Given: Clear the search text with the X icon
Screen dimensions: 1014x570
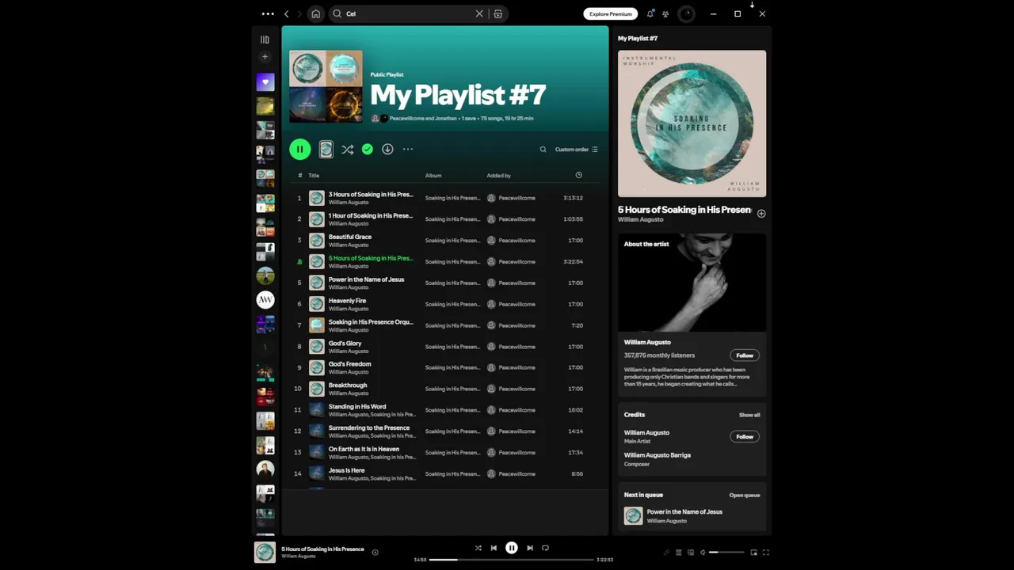Looking at the screenshot, I should click(479, 13).
